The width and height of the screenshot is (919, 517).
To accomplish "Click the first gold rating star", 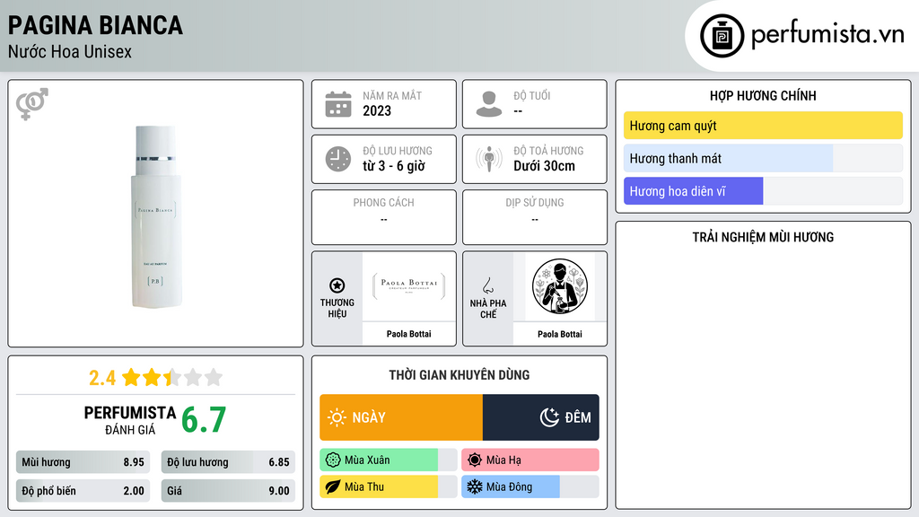I will [x=131, y=377].
